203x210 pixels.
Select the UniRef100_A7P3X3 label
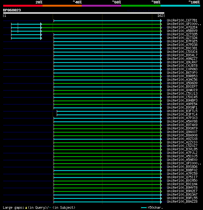coord(182,118)
